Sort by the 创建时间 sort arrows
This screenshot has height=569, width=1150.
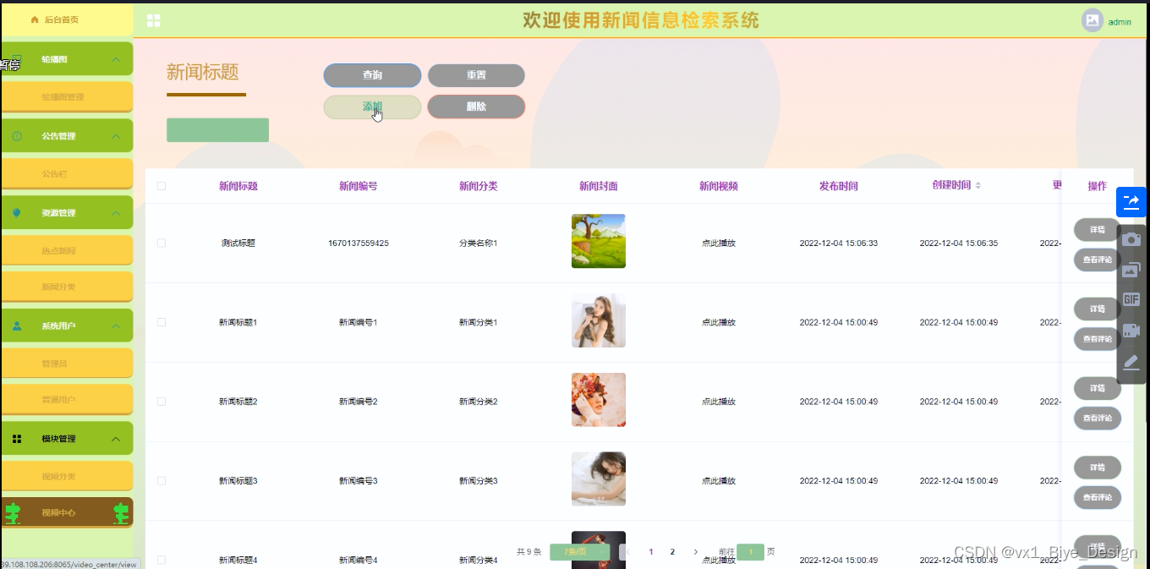click(x=978, y=185)
